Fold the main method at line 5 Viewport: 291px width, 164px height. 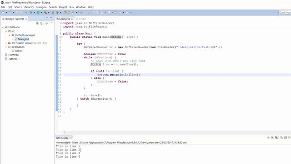click(x=62, y=37)
